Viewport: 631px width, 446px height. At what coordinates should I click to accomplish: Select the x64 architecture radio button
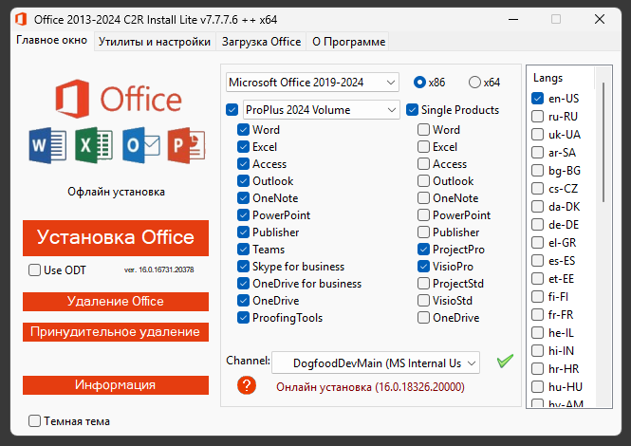click(475, 83)
